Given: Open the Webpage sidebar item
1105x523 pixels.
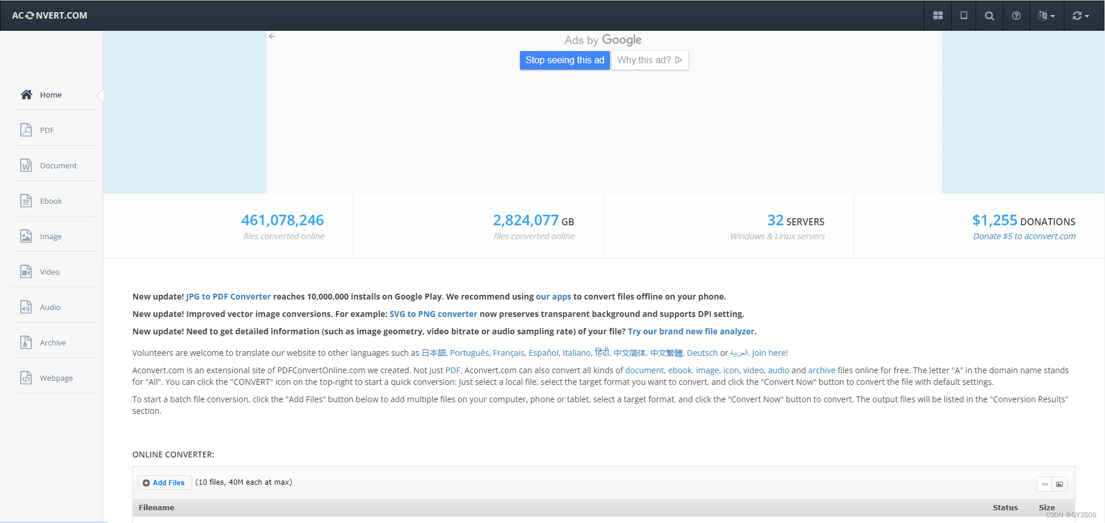Looking at the screenshot, I should point(53,378).
